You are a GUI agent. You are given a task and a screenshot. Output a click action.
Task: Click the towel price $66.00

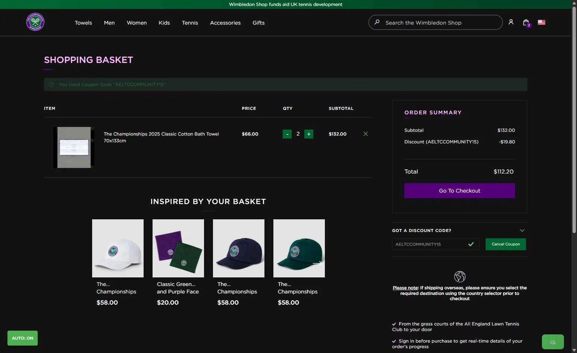tap(250, 134)
